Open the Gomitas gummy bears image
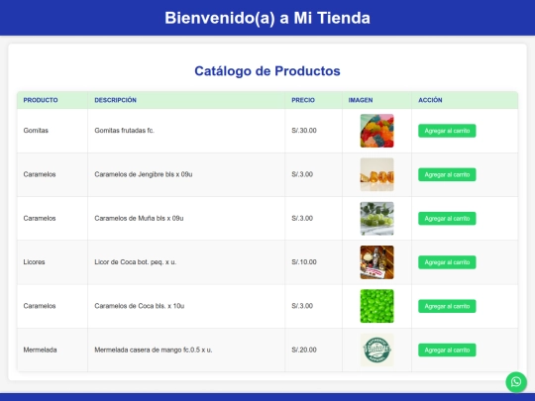Screen dimensions: 535x401 coord(376,131)
